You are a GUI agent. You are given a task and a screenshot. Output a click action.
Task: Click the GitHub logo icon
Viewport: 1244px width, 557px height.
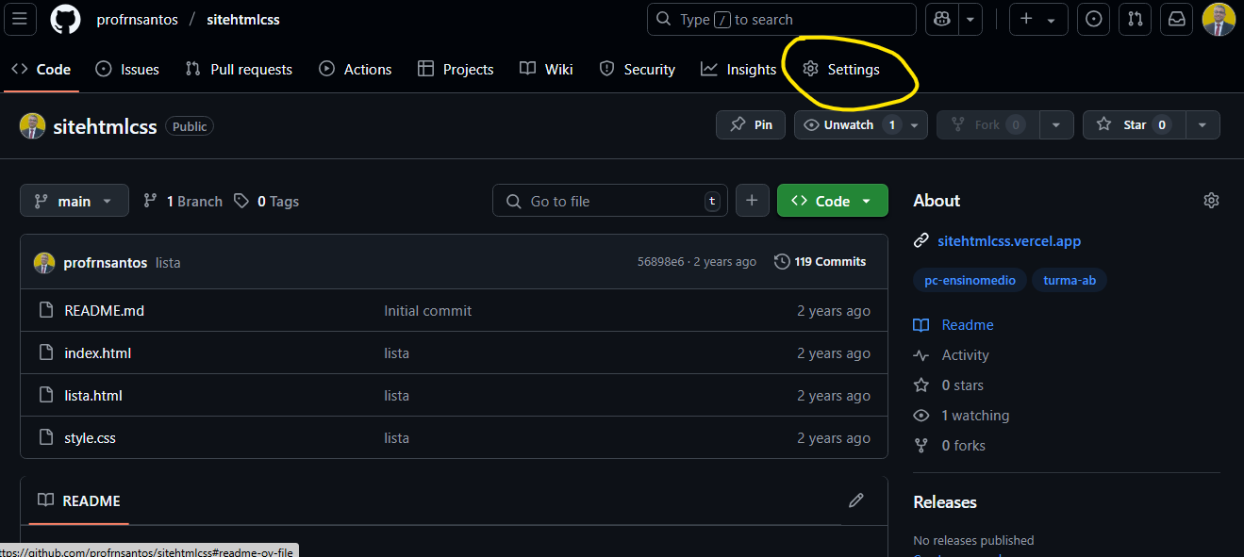coord(65,19)
